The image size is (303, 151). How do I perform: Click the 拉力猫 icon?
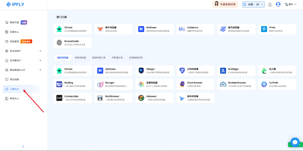coord(264,71)
